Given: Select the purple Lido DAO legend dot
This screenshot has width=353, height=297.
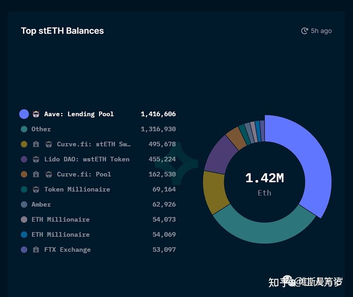Looking at the screenshot, I should [24, 159].
